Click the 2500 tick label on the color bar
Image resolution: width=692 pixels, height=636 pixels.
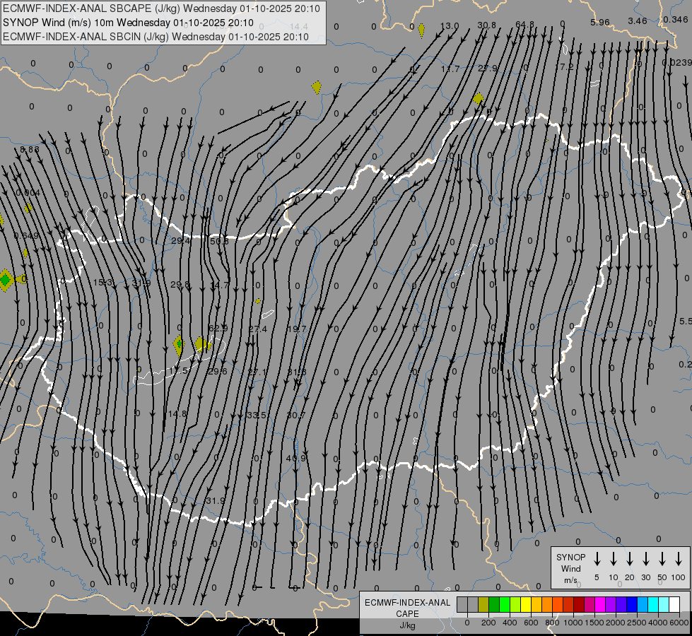click(636, 623)
